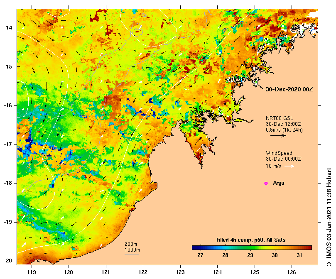Click the 'Argo' legend label
The image size is (336, 279).
point(279,183)
